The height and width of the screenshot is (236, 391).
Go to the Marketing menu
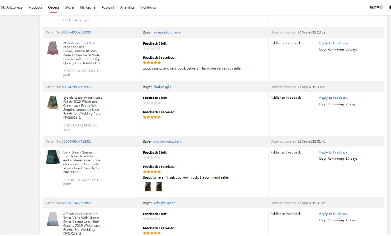[x=88, y=7]
